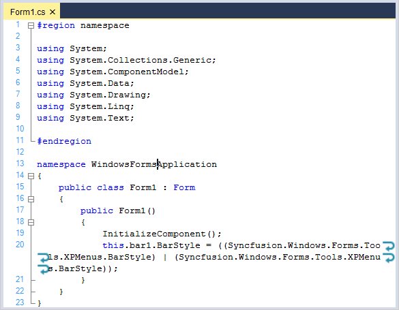399x310 pixels.
Task: Click the 'namespace' keyword on line 13
Action: 61,165
